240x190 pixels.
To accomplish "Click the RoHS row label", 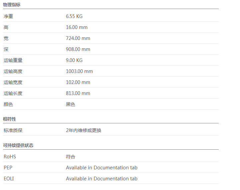I will [x=10, y=157].
